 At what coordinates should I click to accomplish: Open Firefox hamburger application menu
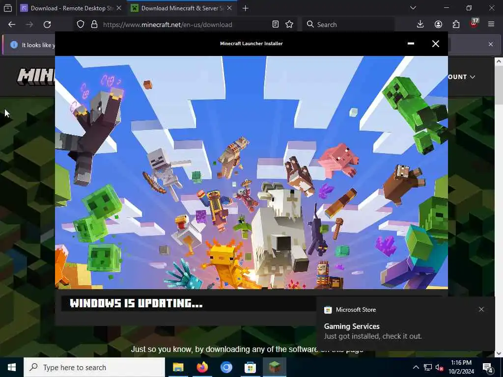click(x=491, y=25)
